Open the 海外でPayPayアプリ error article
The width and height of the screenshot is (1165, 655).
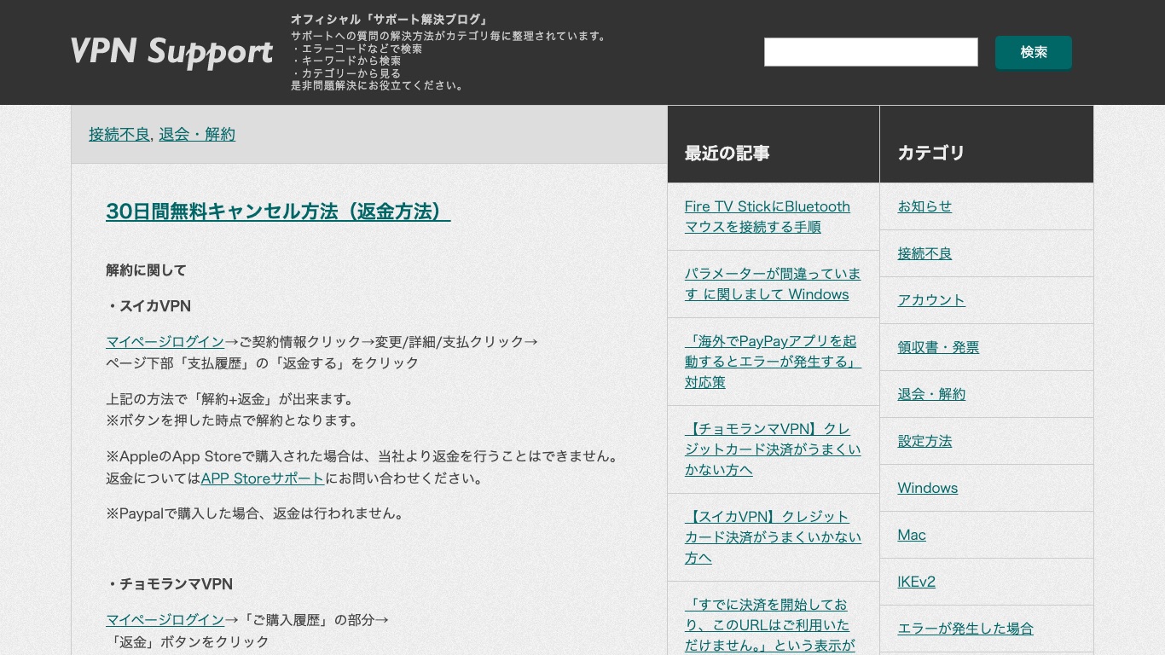click(773, 362)
